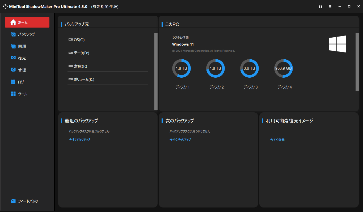Select the 倉庫(F:) entry text
The image size is (363, 212).
click(x=81, y=66)
